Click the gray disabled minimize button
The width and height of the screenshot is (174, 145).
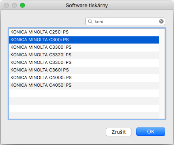click(14, 5)
